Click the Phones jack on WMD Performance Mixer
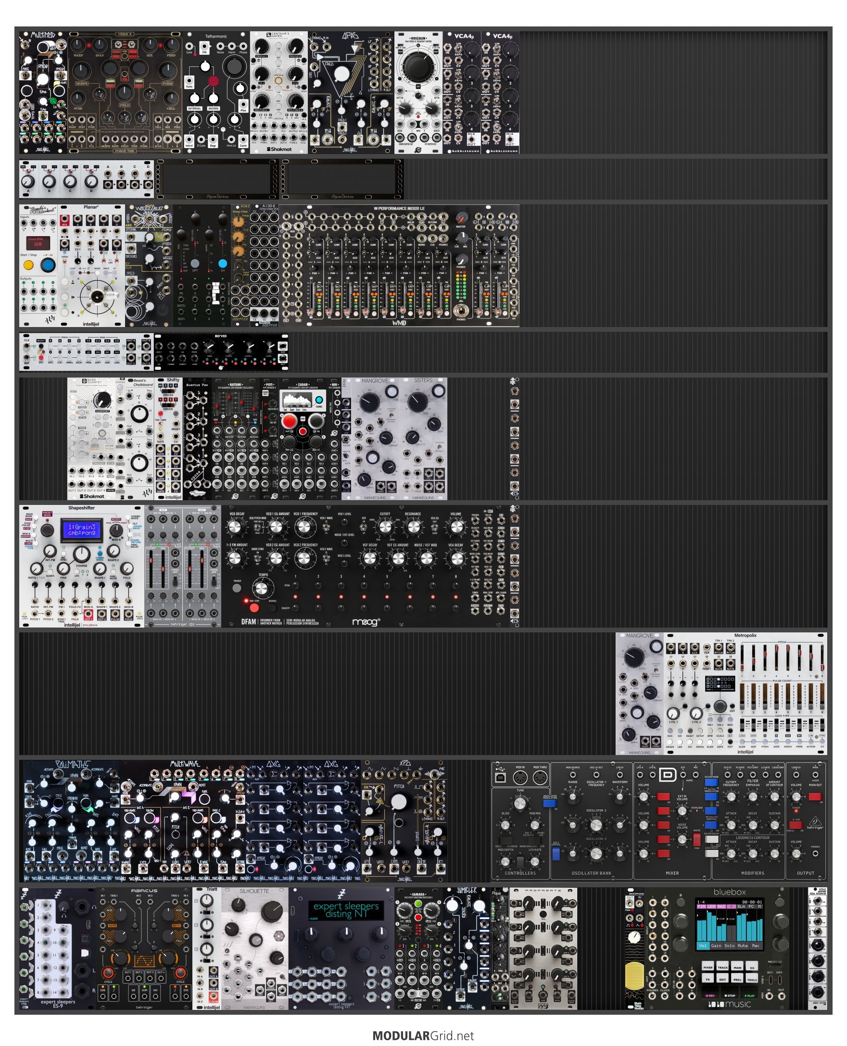The width and height of the screenshot is (847, 1046). pos(461,311)
